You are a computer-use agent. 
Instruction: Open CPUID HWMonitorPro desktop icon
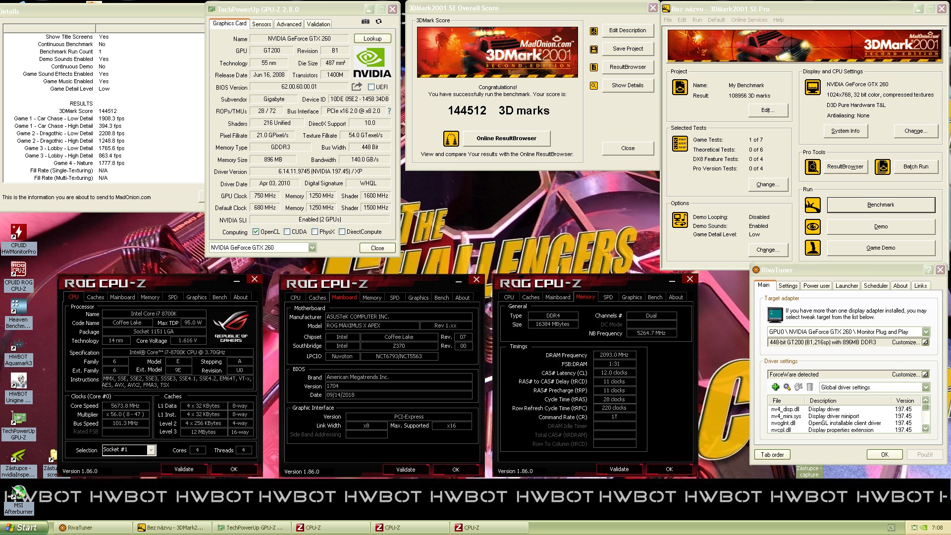(x=19, y=239)
